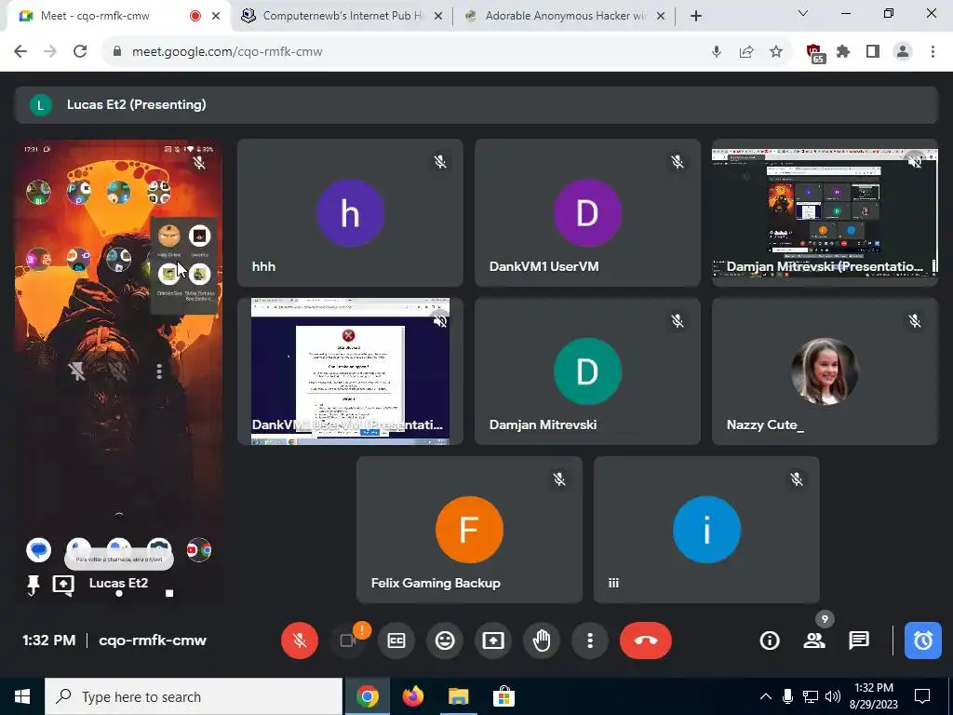The image size is (953, 715).
Task: Select the iii participant tile
Action: (x=706, y=530)
